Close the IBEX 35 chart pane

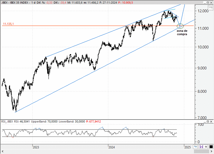coord(211,2)
